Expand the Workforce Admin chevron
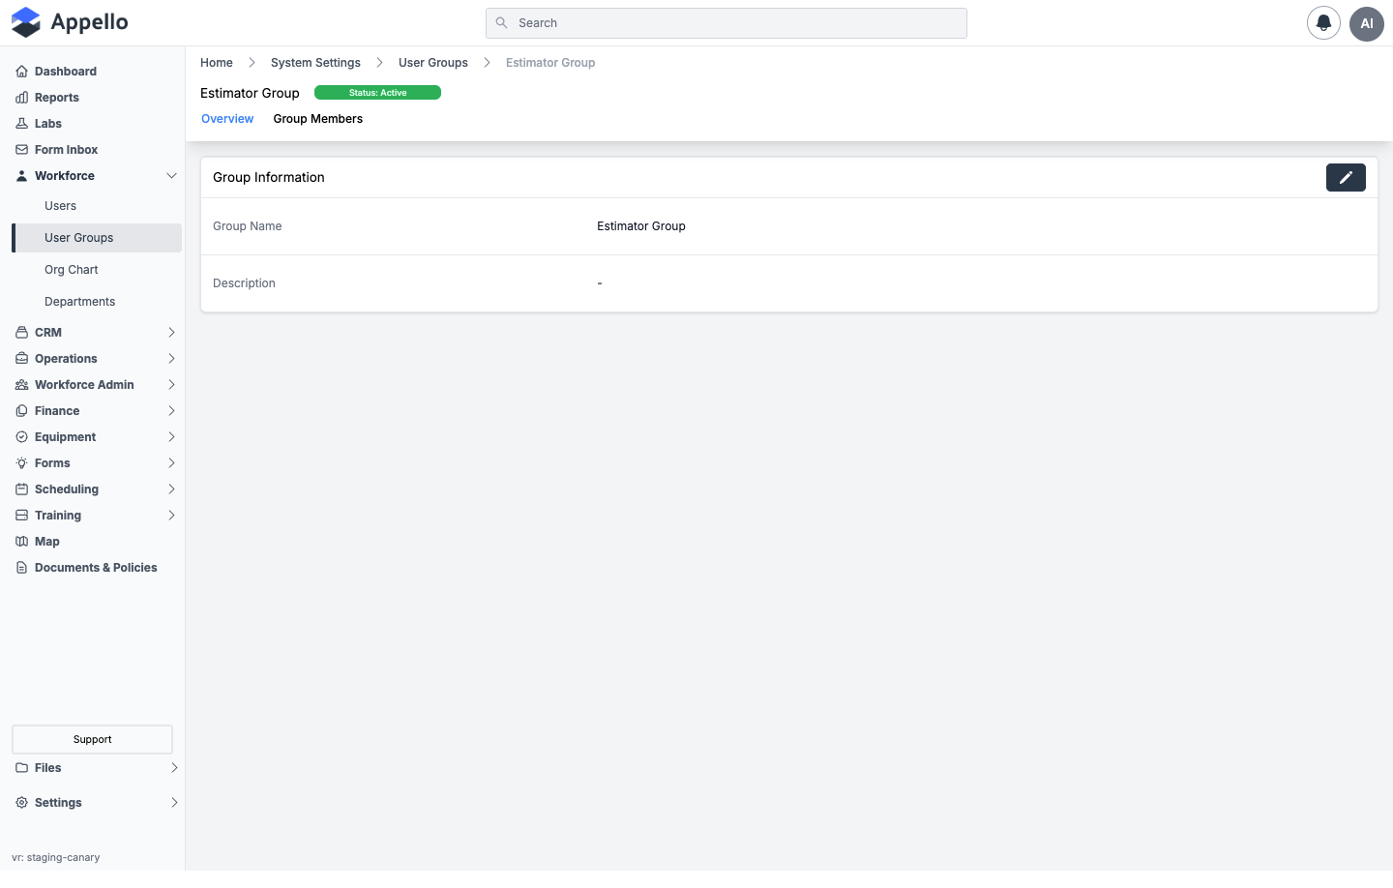The width and height of the screenshot is (1393, 888). pos(171,385)
